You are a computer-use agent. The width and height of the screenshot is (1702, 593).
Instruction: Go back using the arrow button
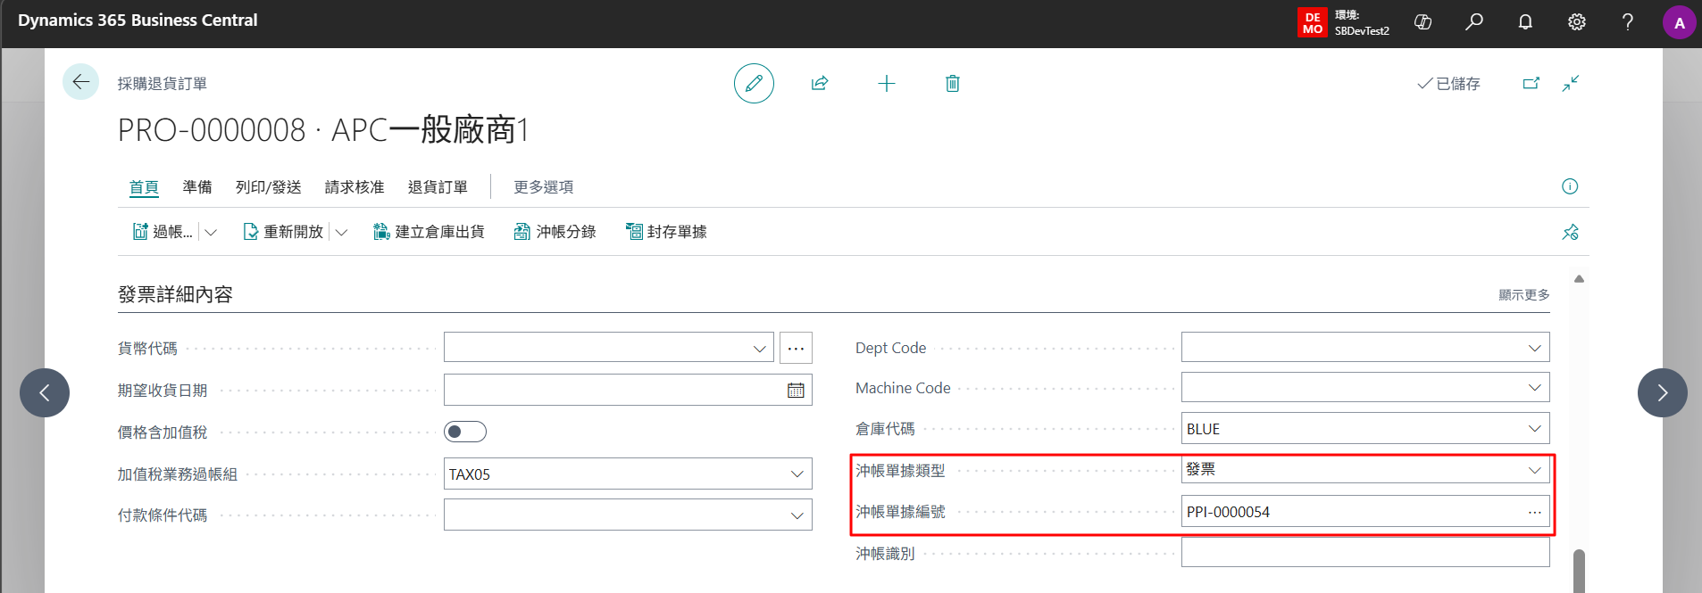(80, 82)
